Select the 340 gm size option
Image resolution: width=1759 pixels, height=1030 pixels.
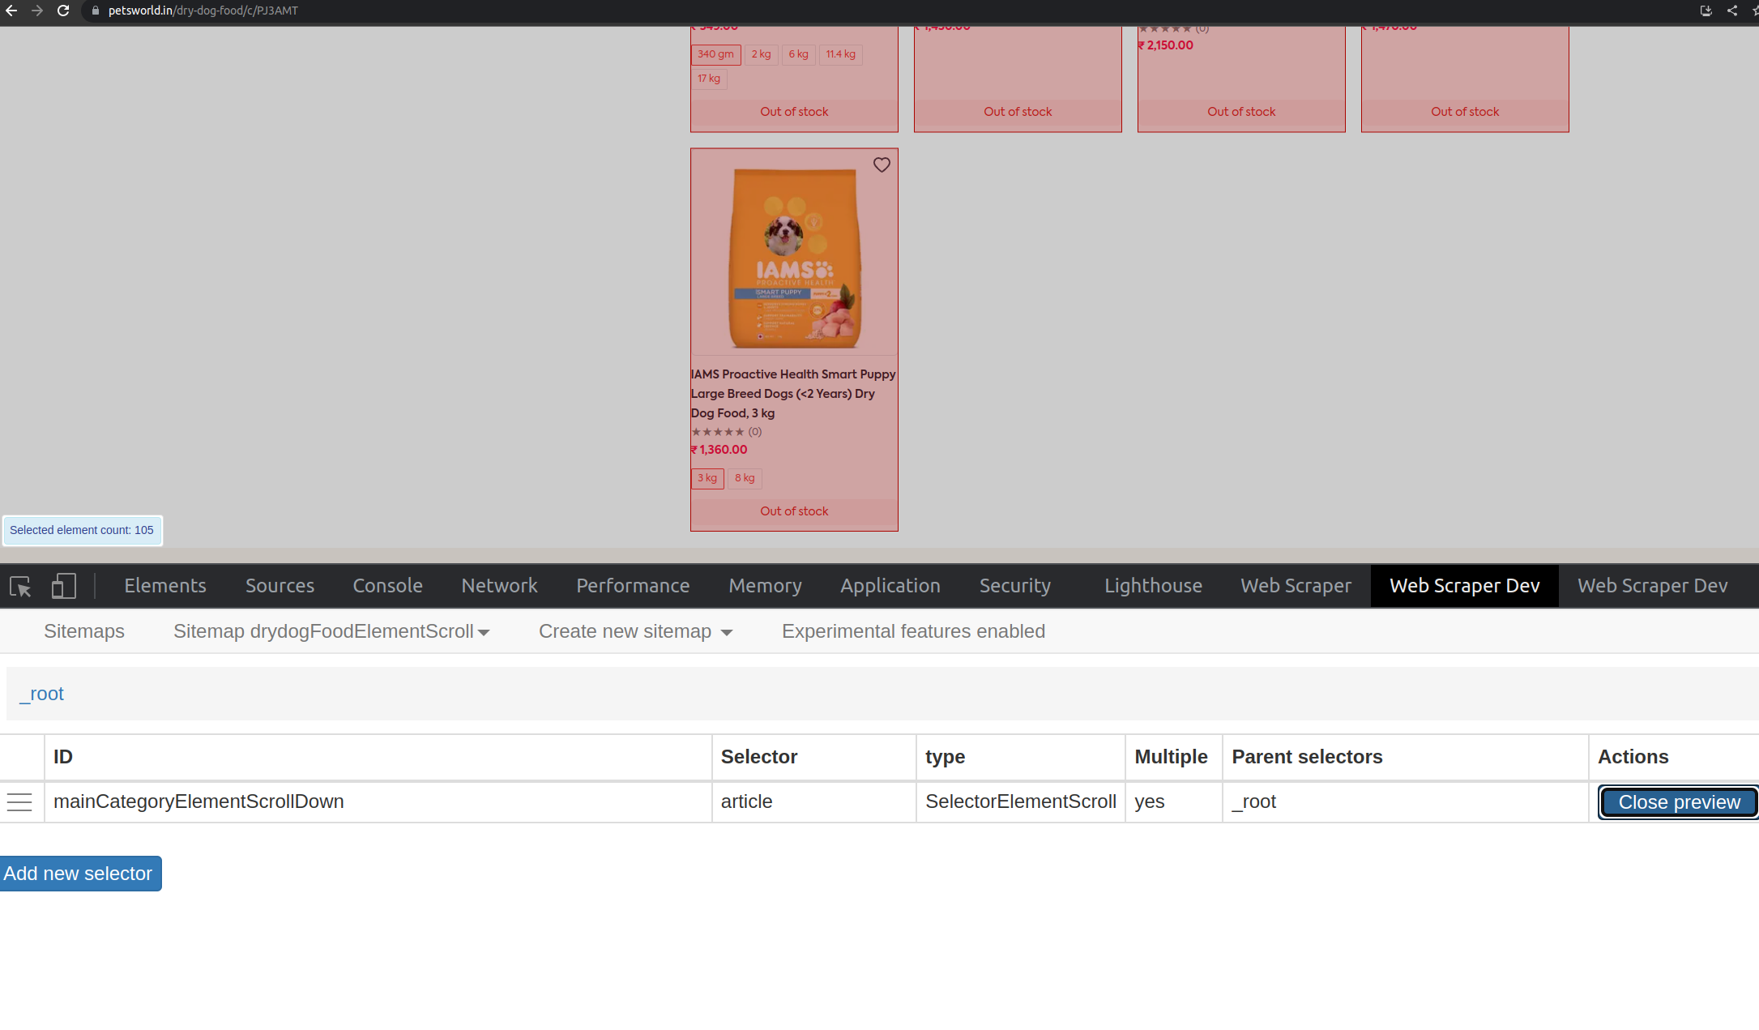point(715,54)
